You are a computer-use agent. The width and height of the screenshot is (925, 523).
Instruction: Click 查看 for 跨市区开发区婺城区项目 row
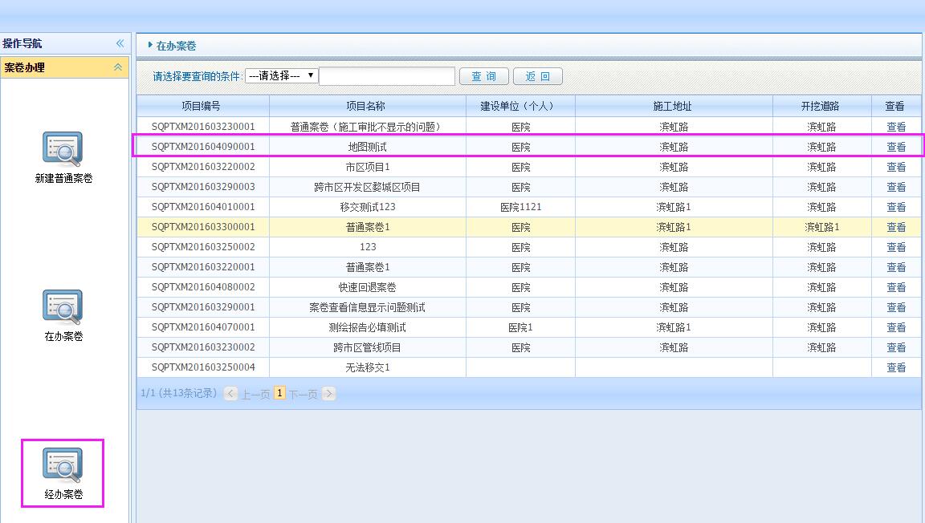click(896, 187)
